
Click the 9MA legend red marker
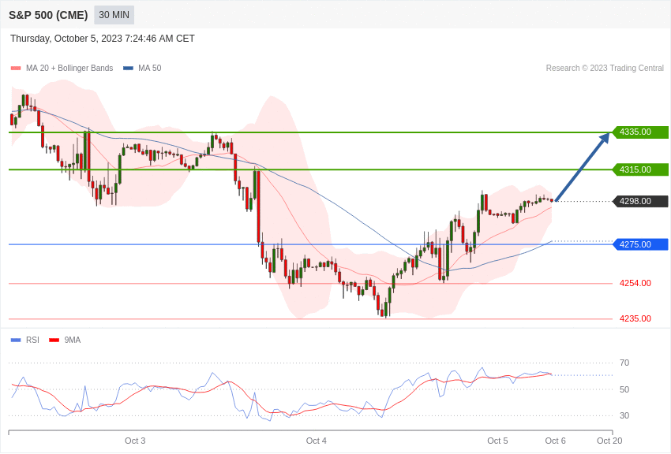coord(54,340)
